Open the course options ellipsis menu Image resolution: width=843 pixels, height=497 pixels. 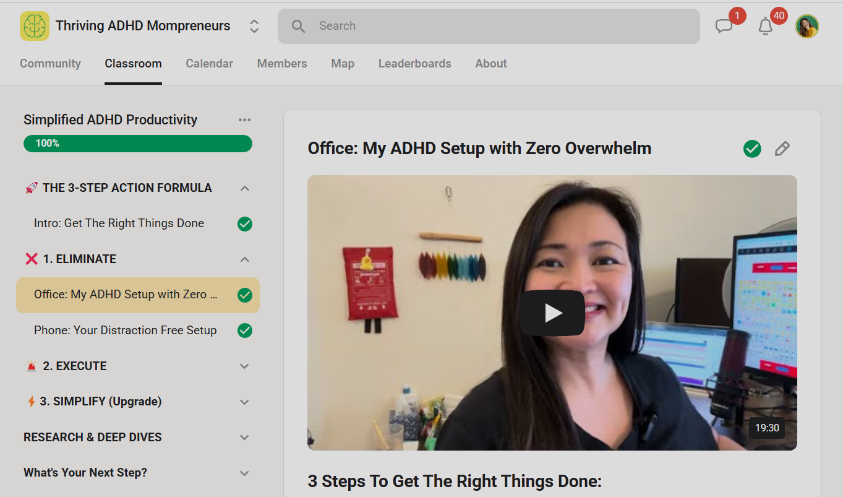tap(244, 119)
